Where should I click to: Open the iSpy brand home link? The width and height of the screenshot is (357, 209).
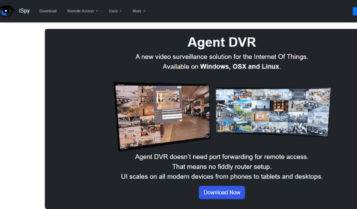[24, 11]
